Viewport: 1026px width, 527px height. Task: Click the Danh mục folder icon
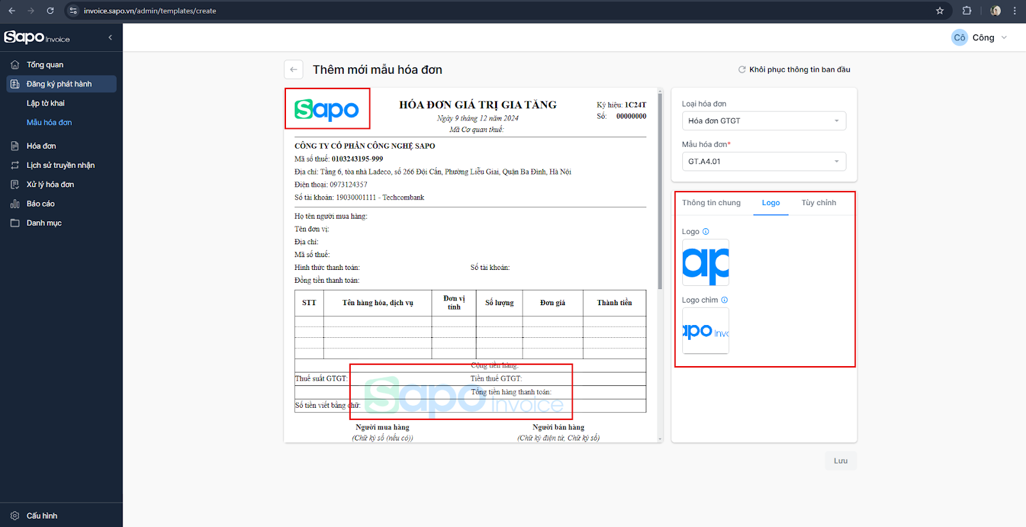[15, 223]
